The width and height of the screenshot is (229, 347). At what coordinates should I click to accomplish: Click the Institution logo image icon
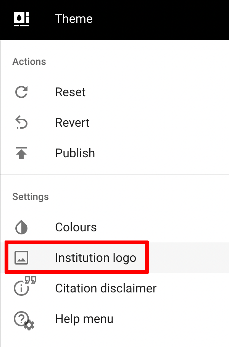click(21, 258)
